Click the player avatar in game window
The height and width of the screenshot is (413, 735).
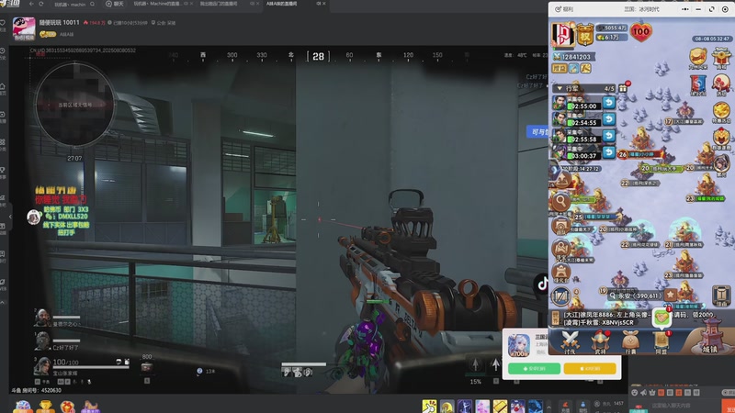[x=563, y=35]
